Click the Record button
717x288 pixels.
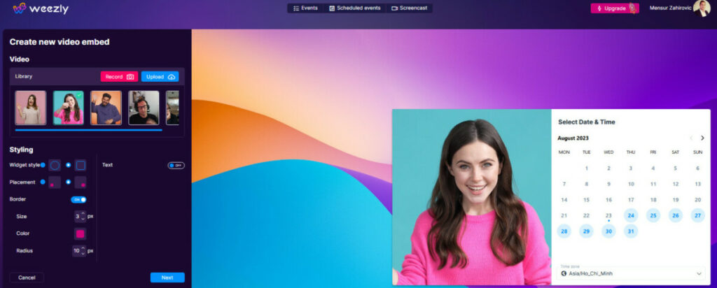click(119, 77)
